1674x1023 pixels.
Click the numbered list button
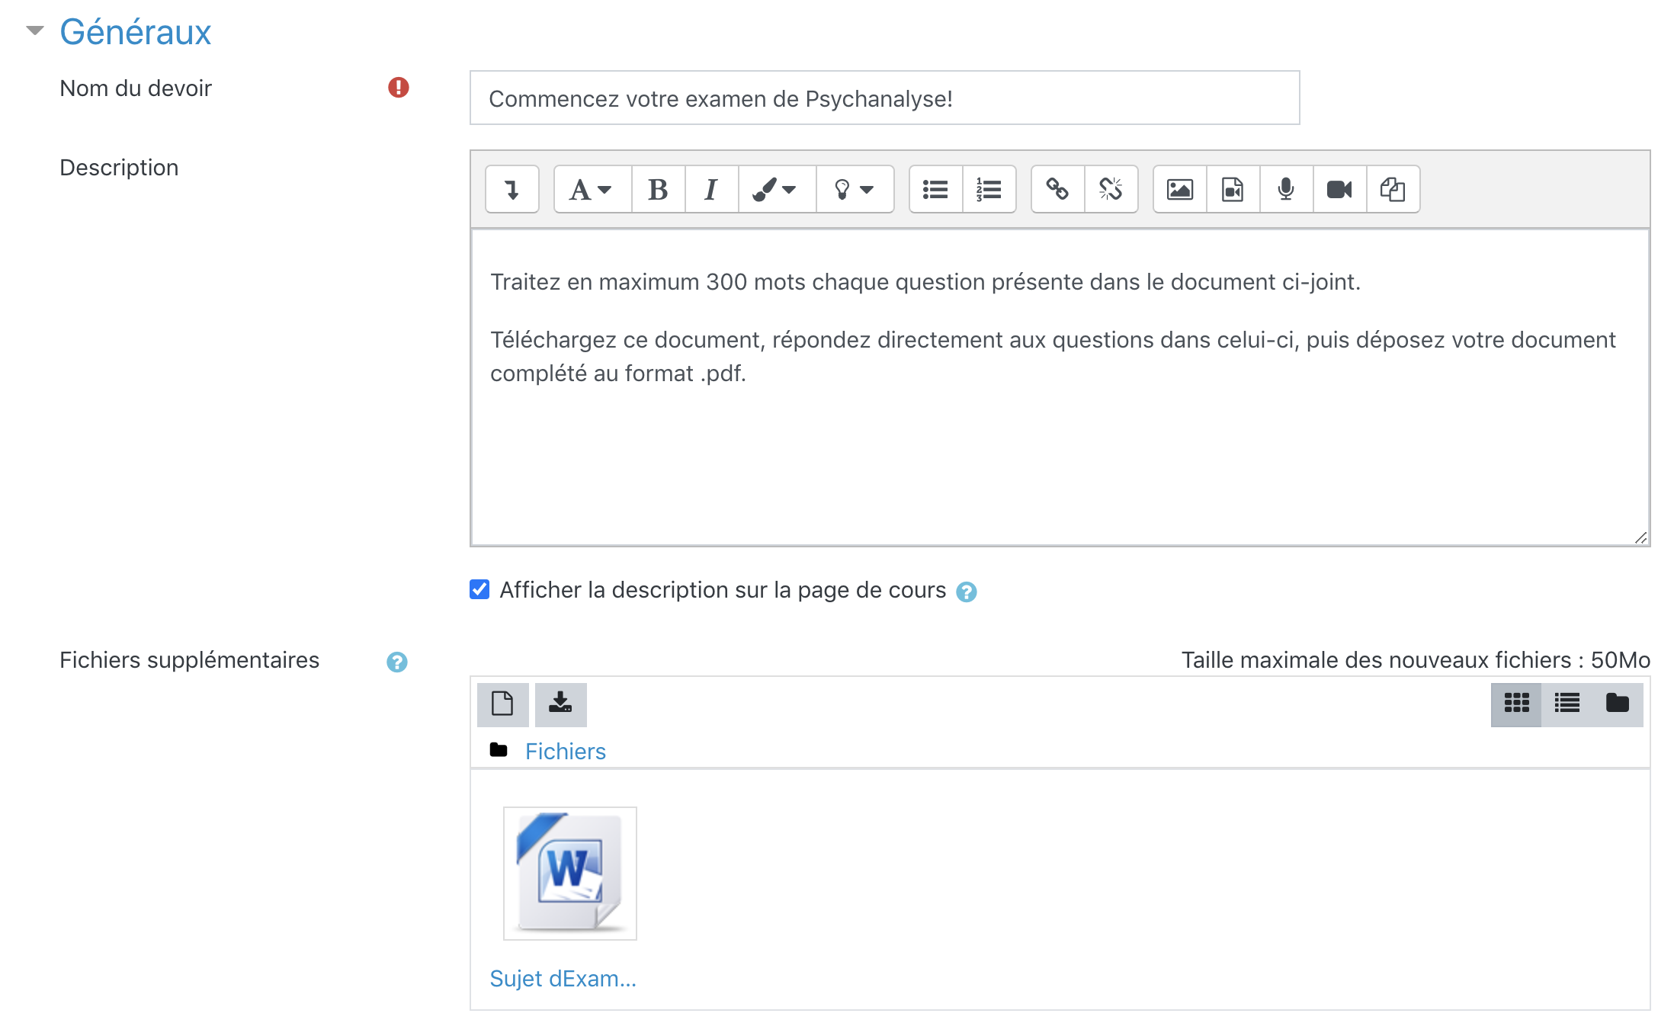coord(989,189)
